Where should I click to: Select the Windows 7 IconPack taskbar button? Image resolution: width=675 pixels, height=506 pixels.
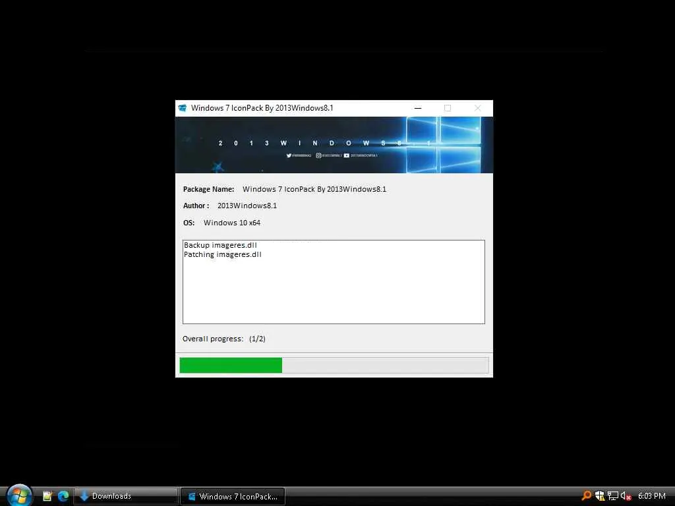pyautogui.click(x=233, y=496)
